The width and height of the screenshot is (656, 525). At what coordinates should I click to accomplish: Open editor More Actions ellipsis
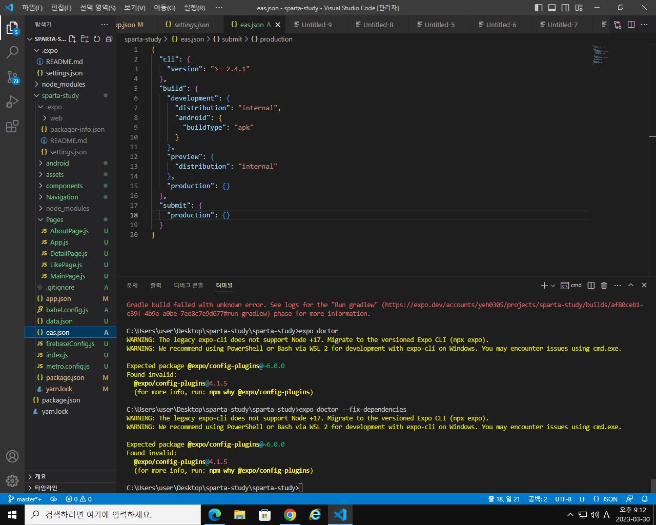coord(645,25)
